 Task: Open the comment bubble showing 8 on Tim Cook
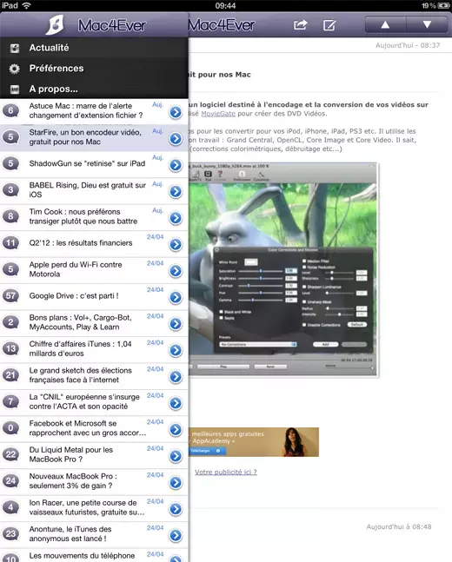tap(10, 216)
